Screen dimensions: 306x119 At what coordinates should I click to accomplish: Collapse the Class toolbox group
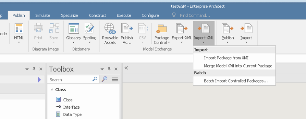(52, 90)
